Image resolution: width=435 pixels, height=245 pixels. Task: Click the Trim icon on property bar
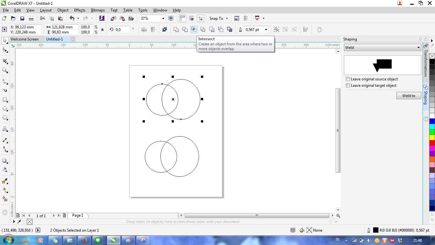point(185,29)
